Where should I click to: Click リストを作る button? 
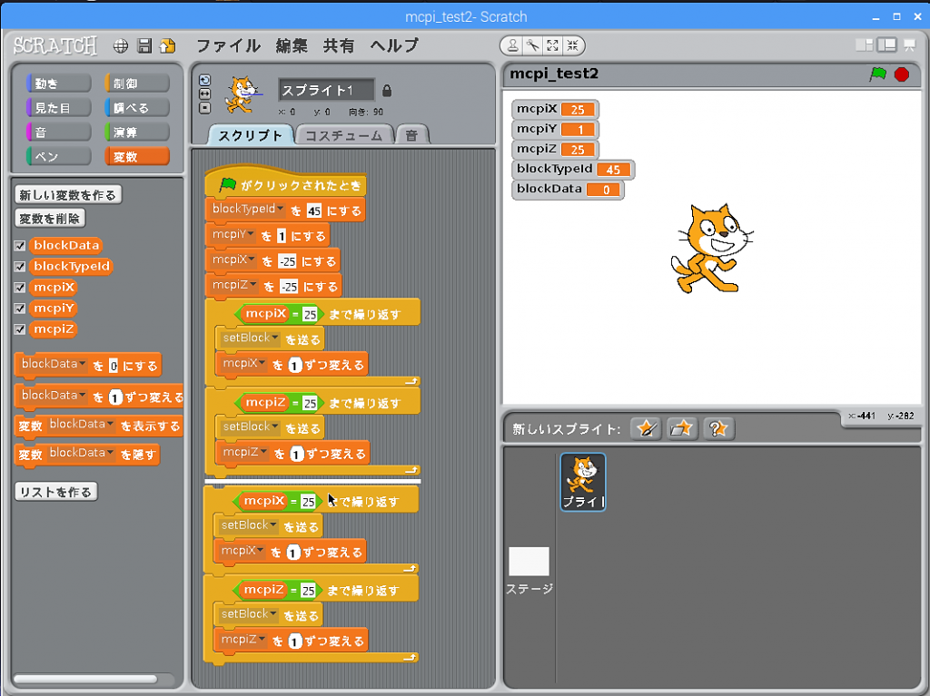55,492
